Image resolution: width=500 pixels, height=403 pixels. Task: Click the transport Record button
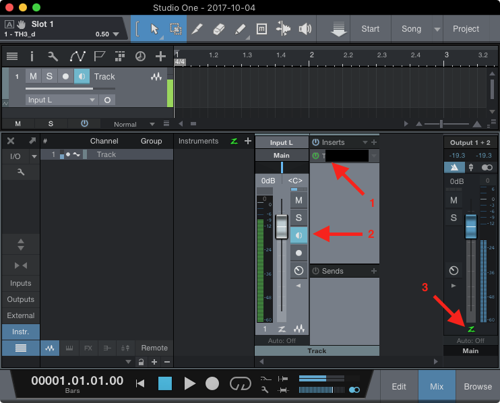(x=212, y=383)
